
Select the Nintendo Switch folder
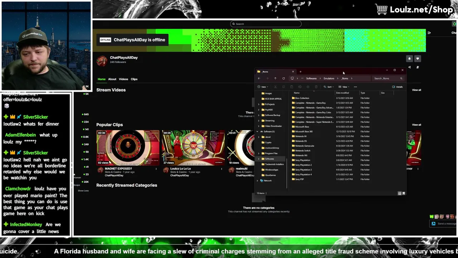click(x=301, y=150)
